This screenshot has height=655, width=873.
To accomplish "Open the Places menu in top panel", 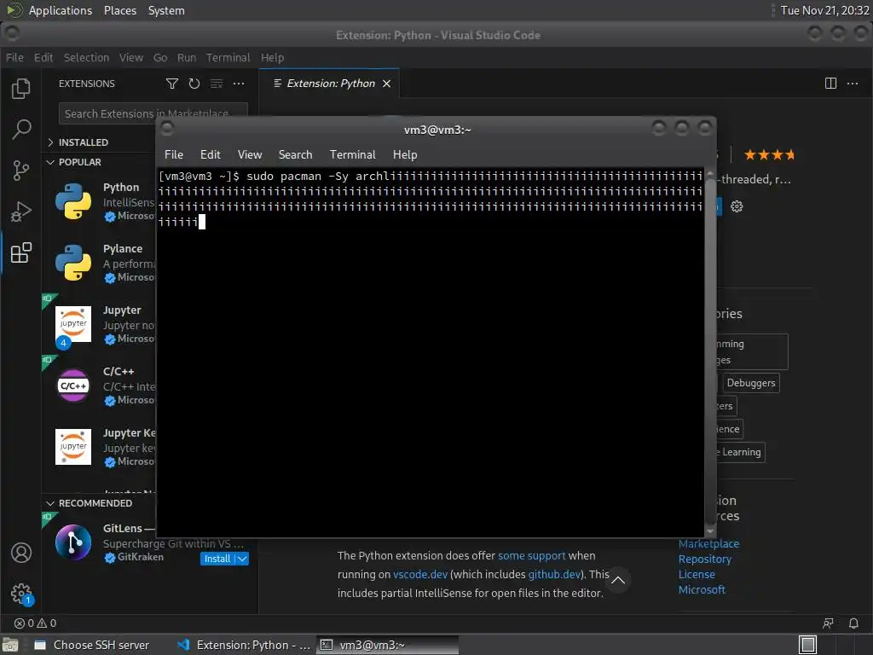I will (119, 10).
